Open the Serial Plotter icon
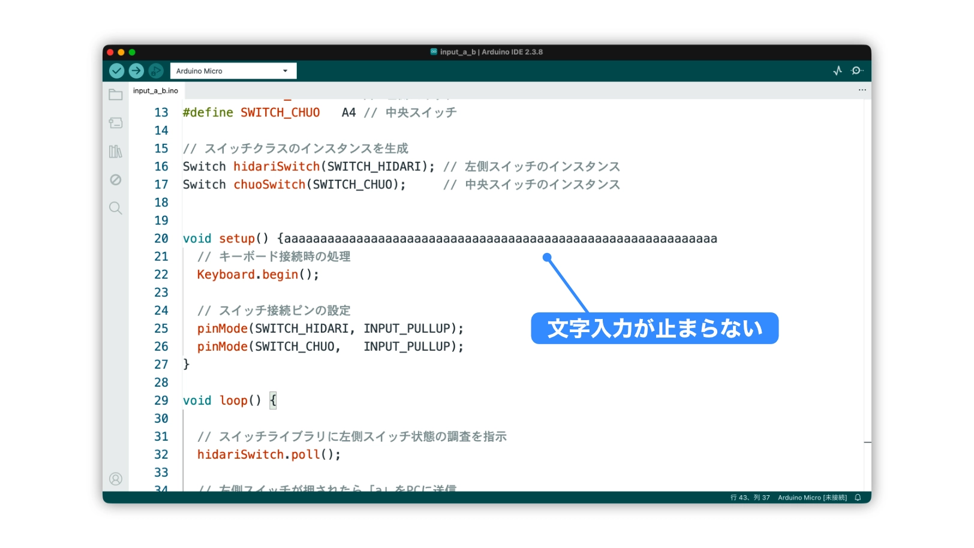974x548 pixels. [838, 71]
